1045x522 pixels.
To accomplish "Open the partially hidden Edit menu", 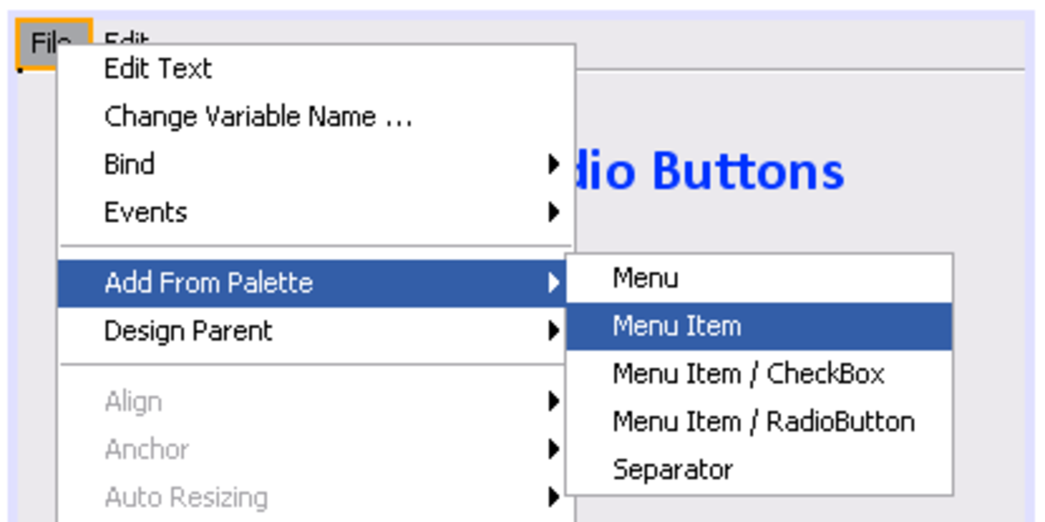I will click(127, 37).
